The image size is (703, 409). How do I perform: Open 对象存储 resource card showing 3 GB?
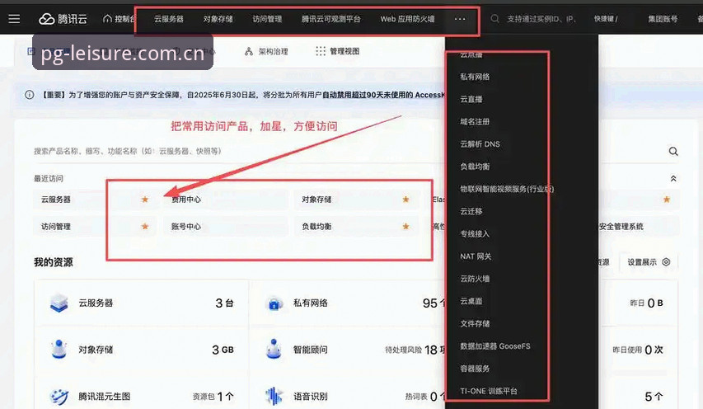click(x=142, y=350)
